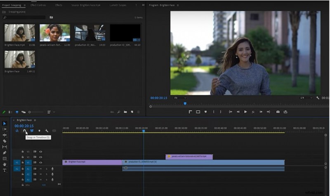Open sort icons dropdown in Project panel
Image resolution: width=330 pixels, height=196 pixels.
click(x=51, y=112)
